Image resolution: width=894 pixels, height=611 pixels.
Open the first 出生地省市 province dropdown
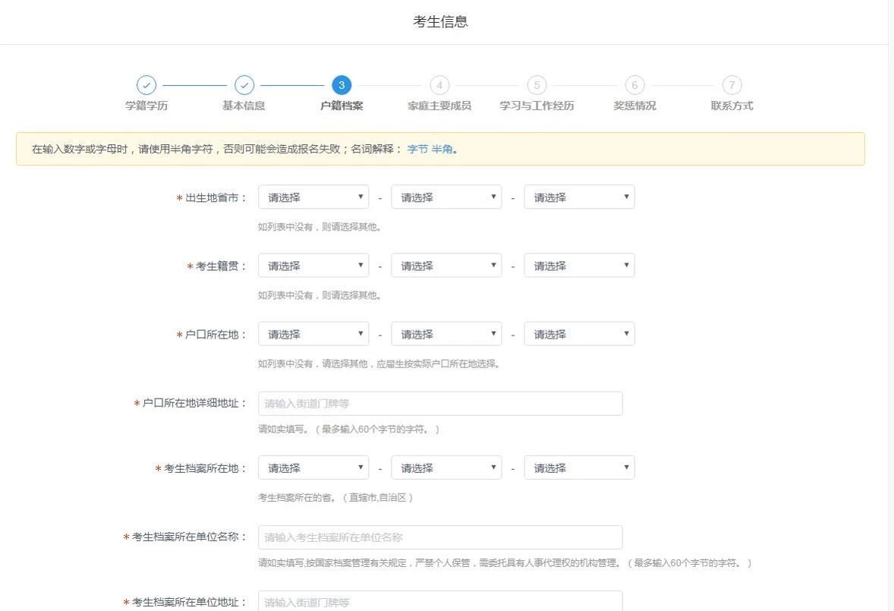coord(313,197)
